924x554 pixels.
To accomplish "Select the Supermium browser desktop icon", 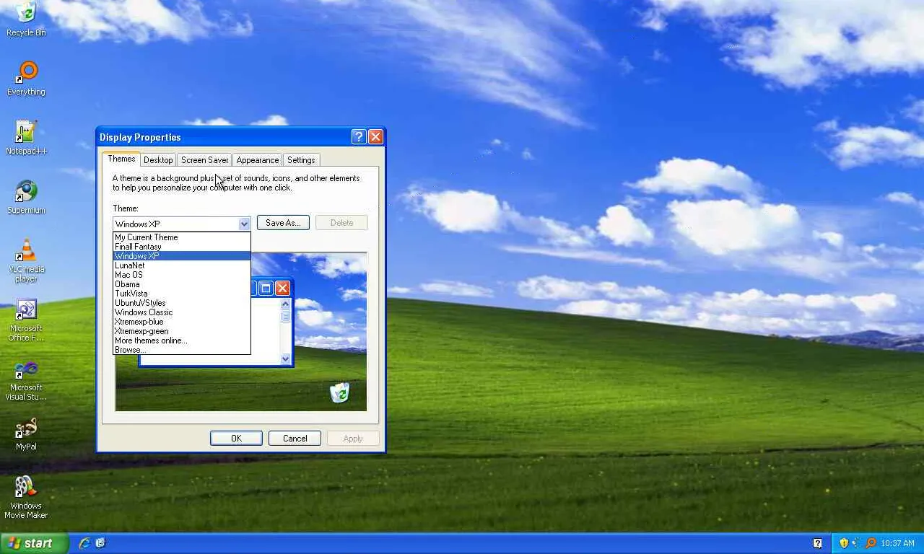I will (x=26, y=197).
